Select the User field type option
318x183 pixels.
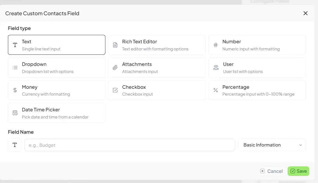[257, 68]
